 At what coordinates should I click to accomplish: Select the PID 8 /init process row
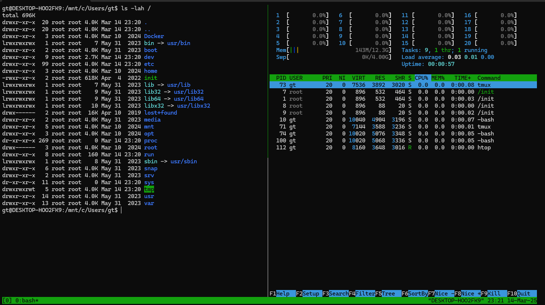(403, 106)
